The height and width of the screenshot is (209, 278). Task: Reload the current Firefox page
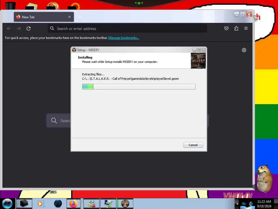29,28
